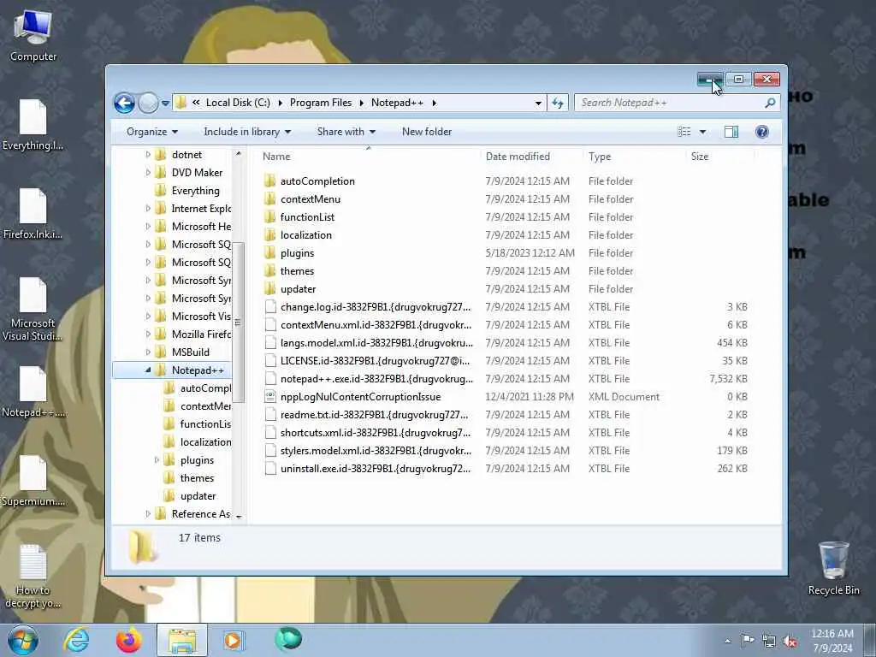876x657 pixels.
Task: Click the tree scroll down arrow
Action: (239, 517)
